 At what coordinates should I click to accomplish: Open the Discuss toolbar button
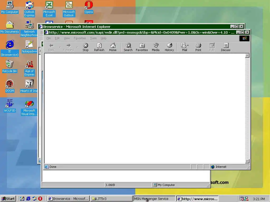point(226,47)
